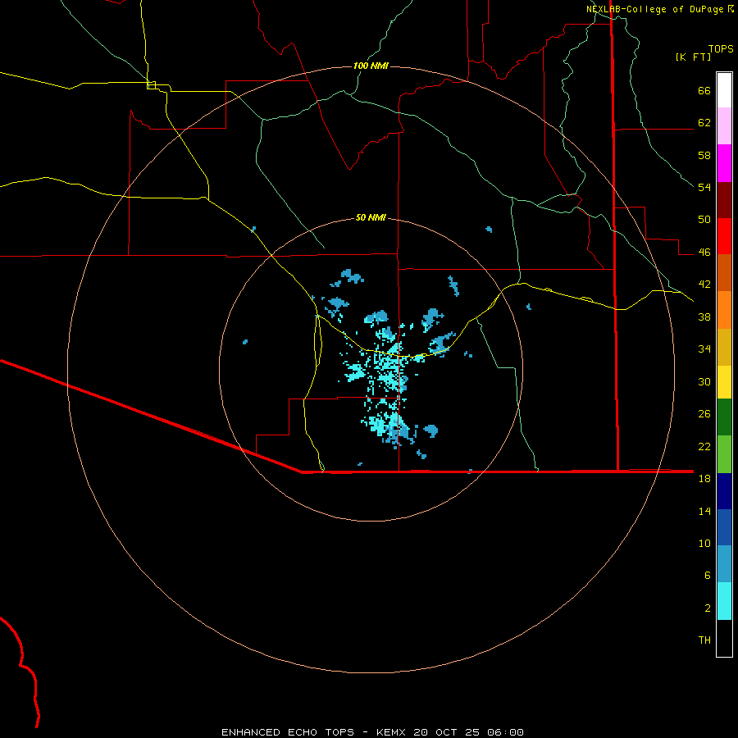This screenshot has height=738, width=738.
Task: Click the legend value '54'
Action: tap(704, 187)
